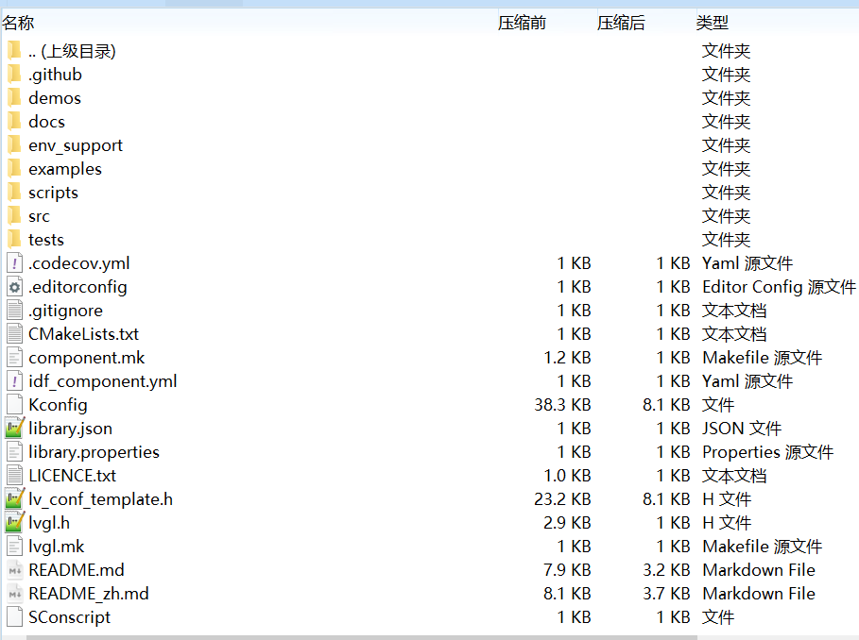Viewport: 859px width, 640px height.
Task: Click the 类型 column header
Action: tap(713, 23)
